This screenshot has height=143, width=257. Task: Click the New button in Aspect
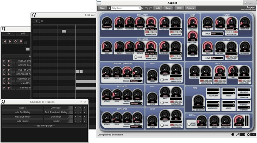[x=102, y=8]
